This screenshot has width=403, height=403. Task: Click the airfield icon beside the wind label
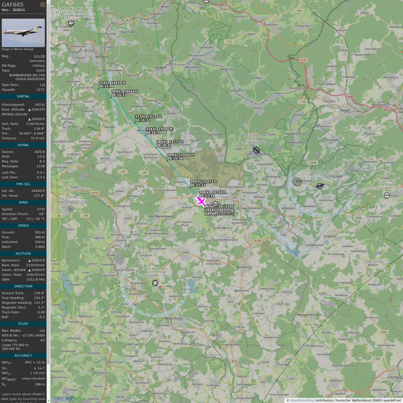pyautogui.click(x=215, y=204)
